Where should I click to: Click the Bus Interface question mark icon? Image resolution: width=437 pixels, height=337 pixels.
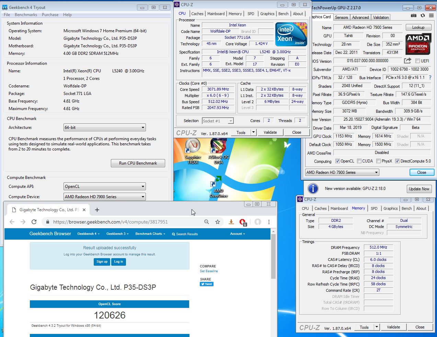click(x=430, y=77)
